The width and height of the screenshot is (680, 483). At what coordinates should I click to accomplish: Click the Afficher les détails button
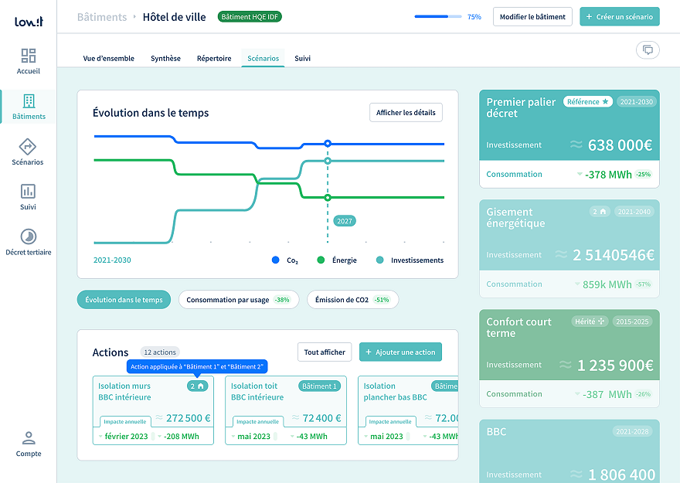click(x=406, y=113)
